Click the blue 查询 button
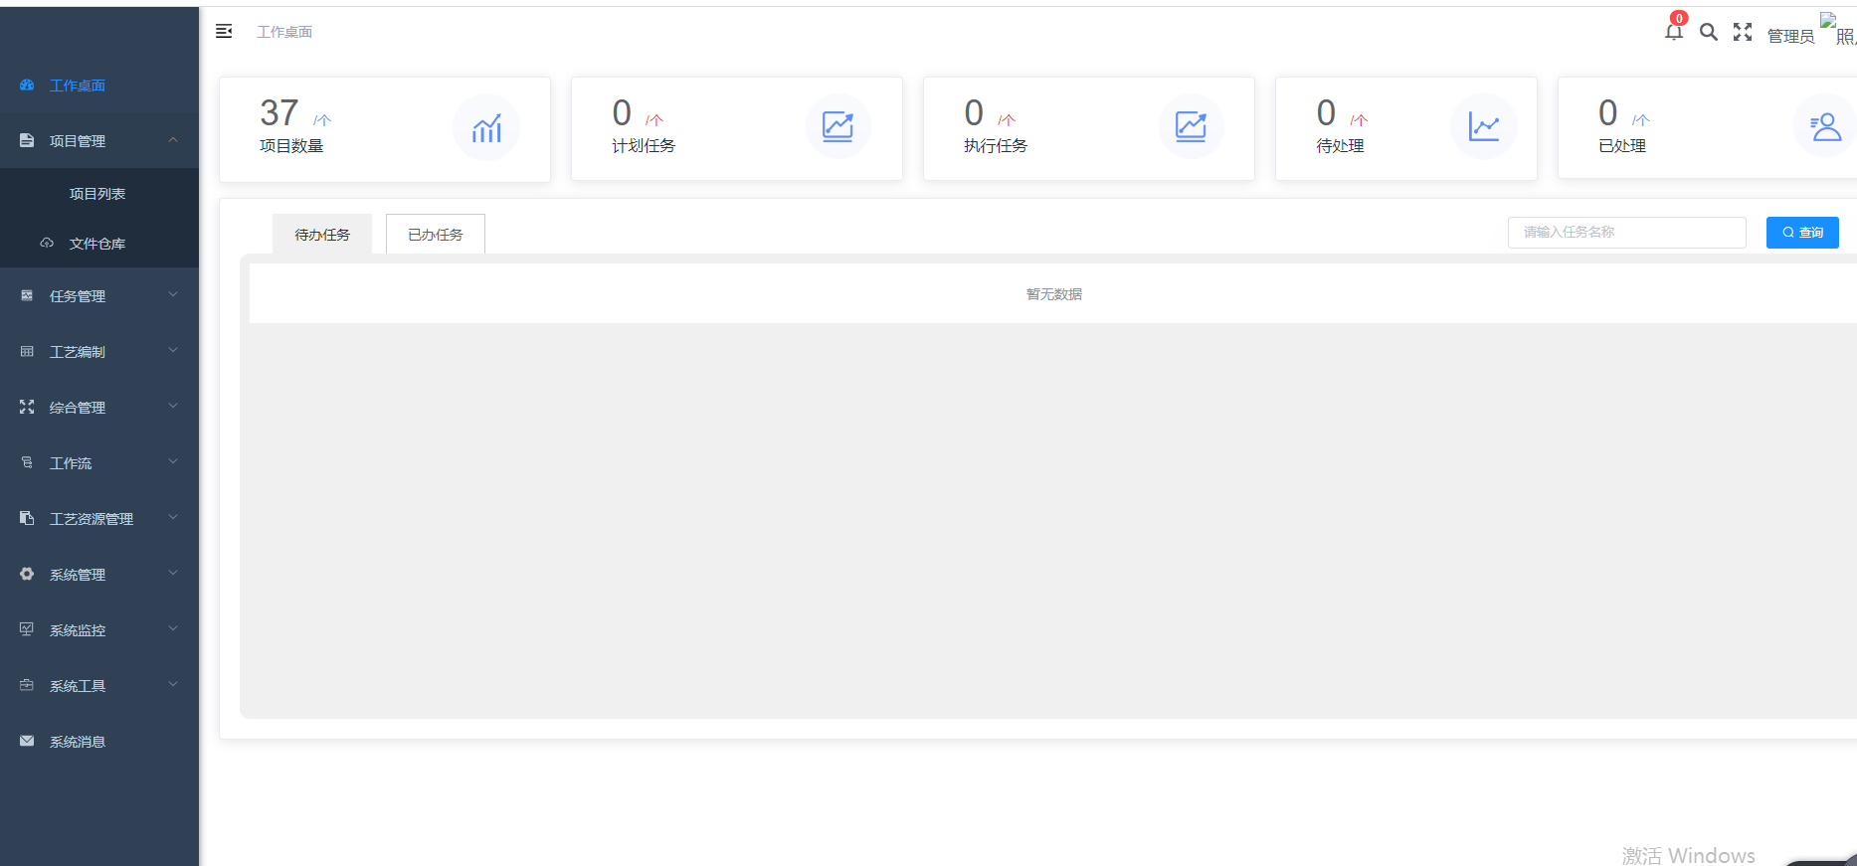The width and height of the screenshot is (1857, 866). (x=1802, y=233)
